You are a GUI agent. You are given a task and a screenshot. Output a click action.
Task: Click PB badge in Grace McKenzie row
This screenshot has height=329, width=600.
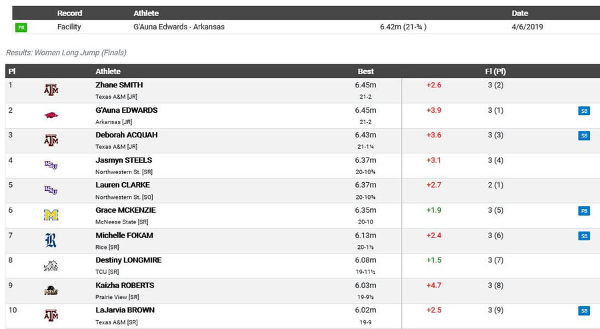click(584, 211)
